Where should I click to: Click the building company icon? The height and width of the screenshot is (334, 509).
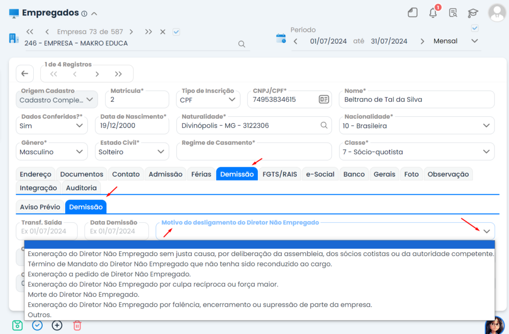pos(13,38)
